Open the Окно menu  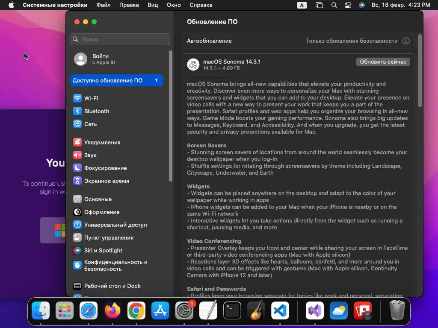click(174, 5)
